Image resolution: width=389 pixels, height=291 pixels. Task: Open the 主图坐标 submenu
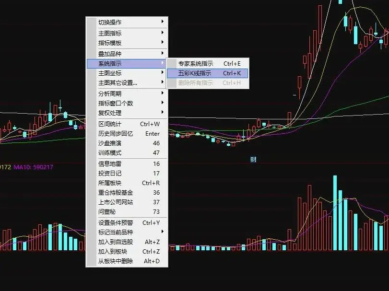127,73
